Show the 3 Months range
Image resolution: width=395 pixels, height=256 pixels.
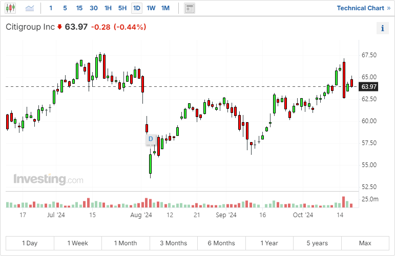pos(174,243)
